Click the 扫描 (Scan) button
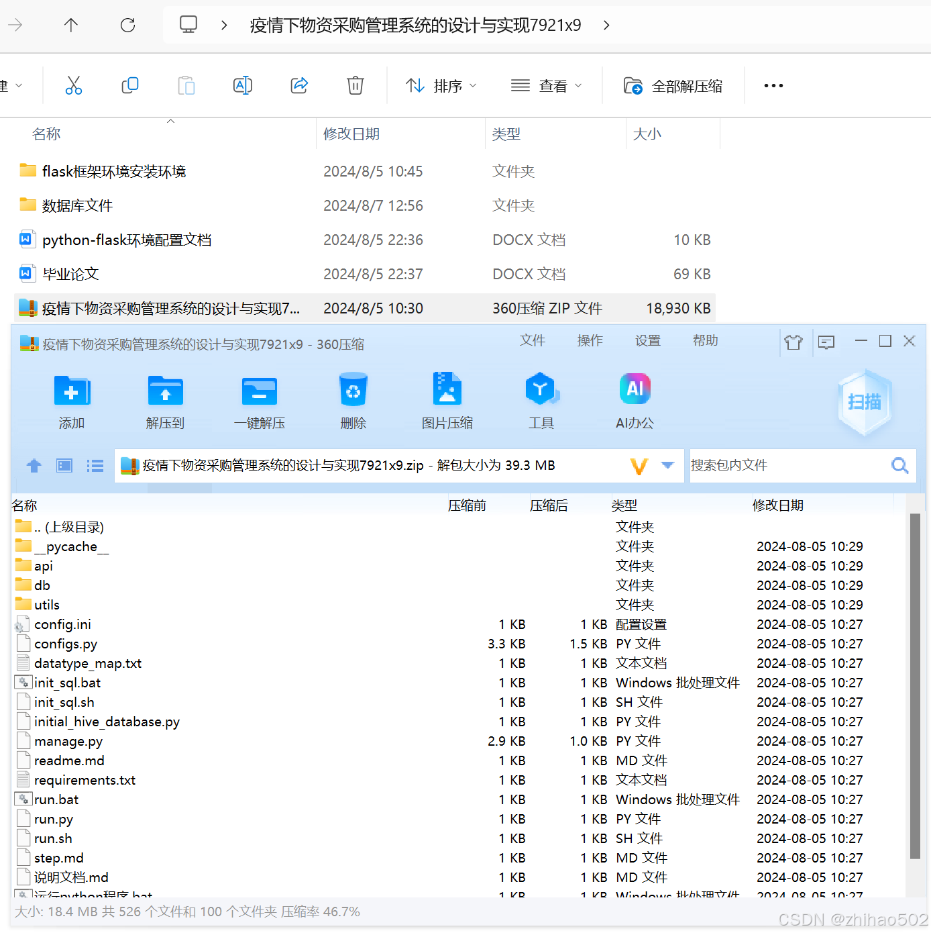This screenshot has height=935, width=931. [865, 403]
